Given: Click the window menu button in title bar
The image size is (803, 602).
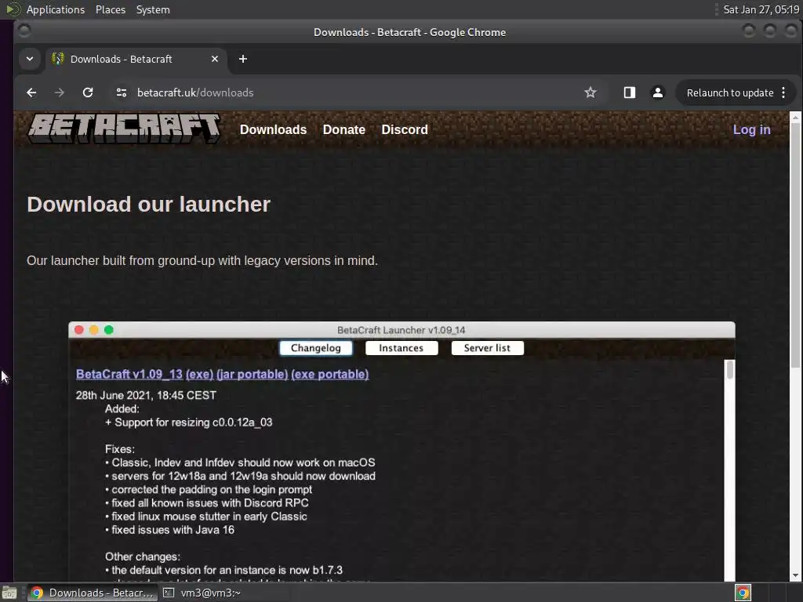Looking at the screenshot, I should pyautogui.click(x=24, y=31).
